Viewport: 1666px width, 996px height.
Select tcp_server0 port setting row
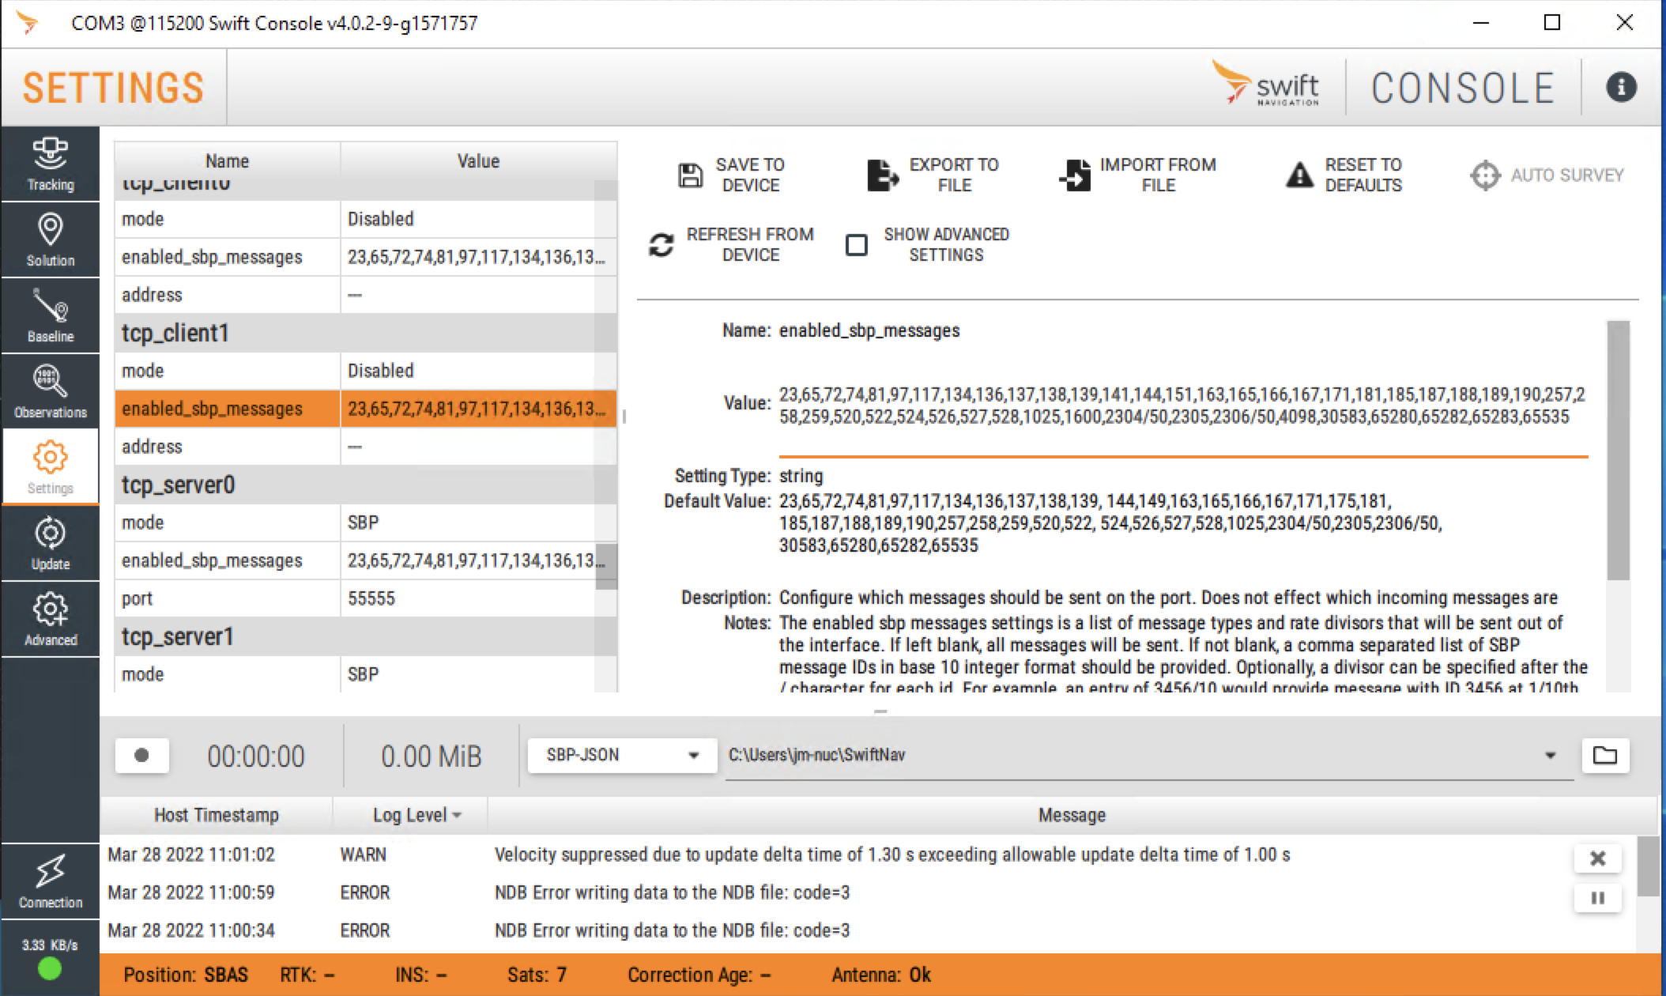click(364, 598)
